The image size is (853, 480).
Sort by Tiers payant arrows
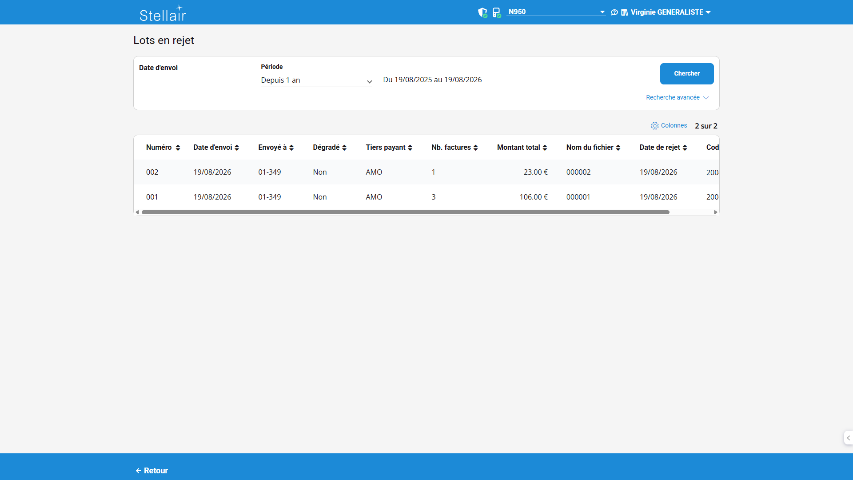(x=410, y=148)
